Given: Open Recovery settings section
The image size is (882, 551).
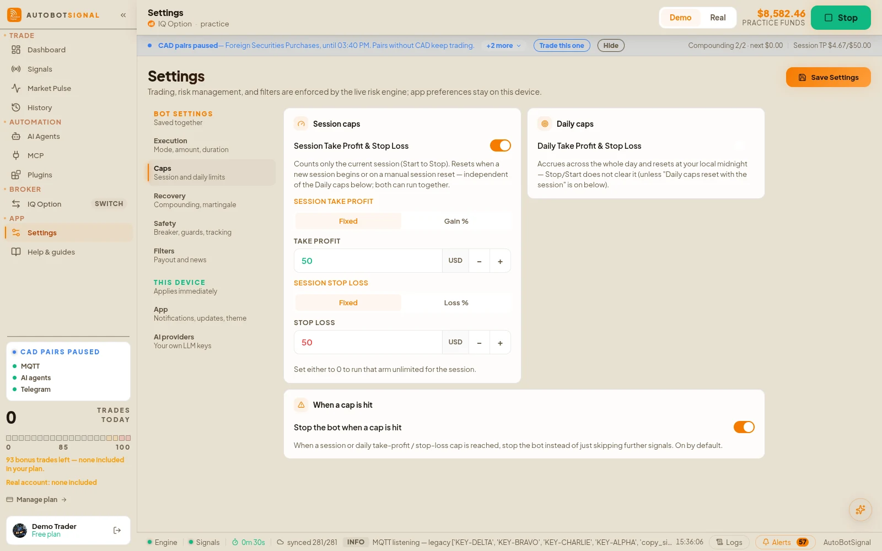Looking at the screenshot, I should pos(211,200).
